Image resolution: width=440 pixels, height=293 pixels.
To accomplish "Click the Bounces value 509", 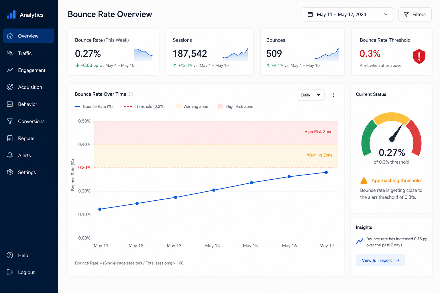I will pyautogui.click(x=274, y=54).
